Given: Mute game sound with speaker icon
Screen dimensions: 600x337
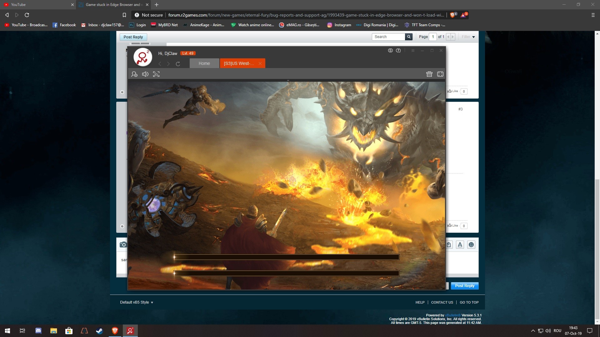Looking at the screenshot, I should [x=145, y=74].
